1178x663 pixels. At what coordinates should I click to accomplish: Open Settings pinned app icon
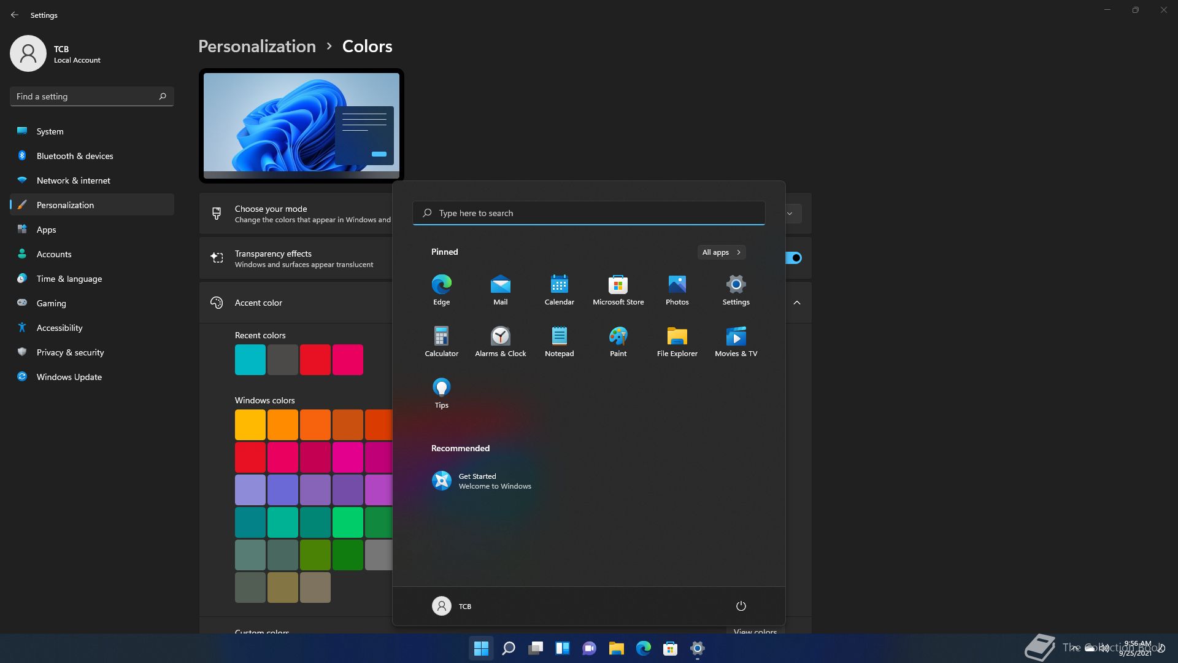click(x=736, y=290)
